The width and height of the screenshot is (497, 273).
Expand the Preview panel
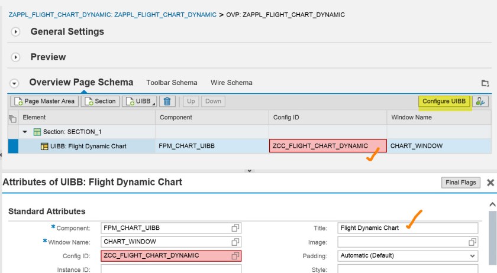coord(16,57)
